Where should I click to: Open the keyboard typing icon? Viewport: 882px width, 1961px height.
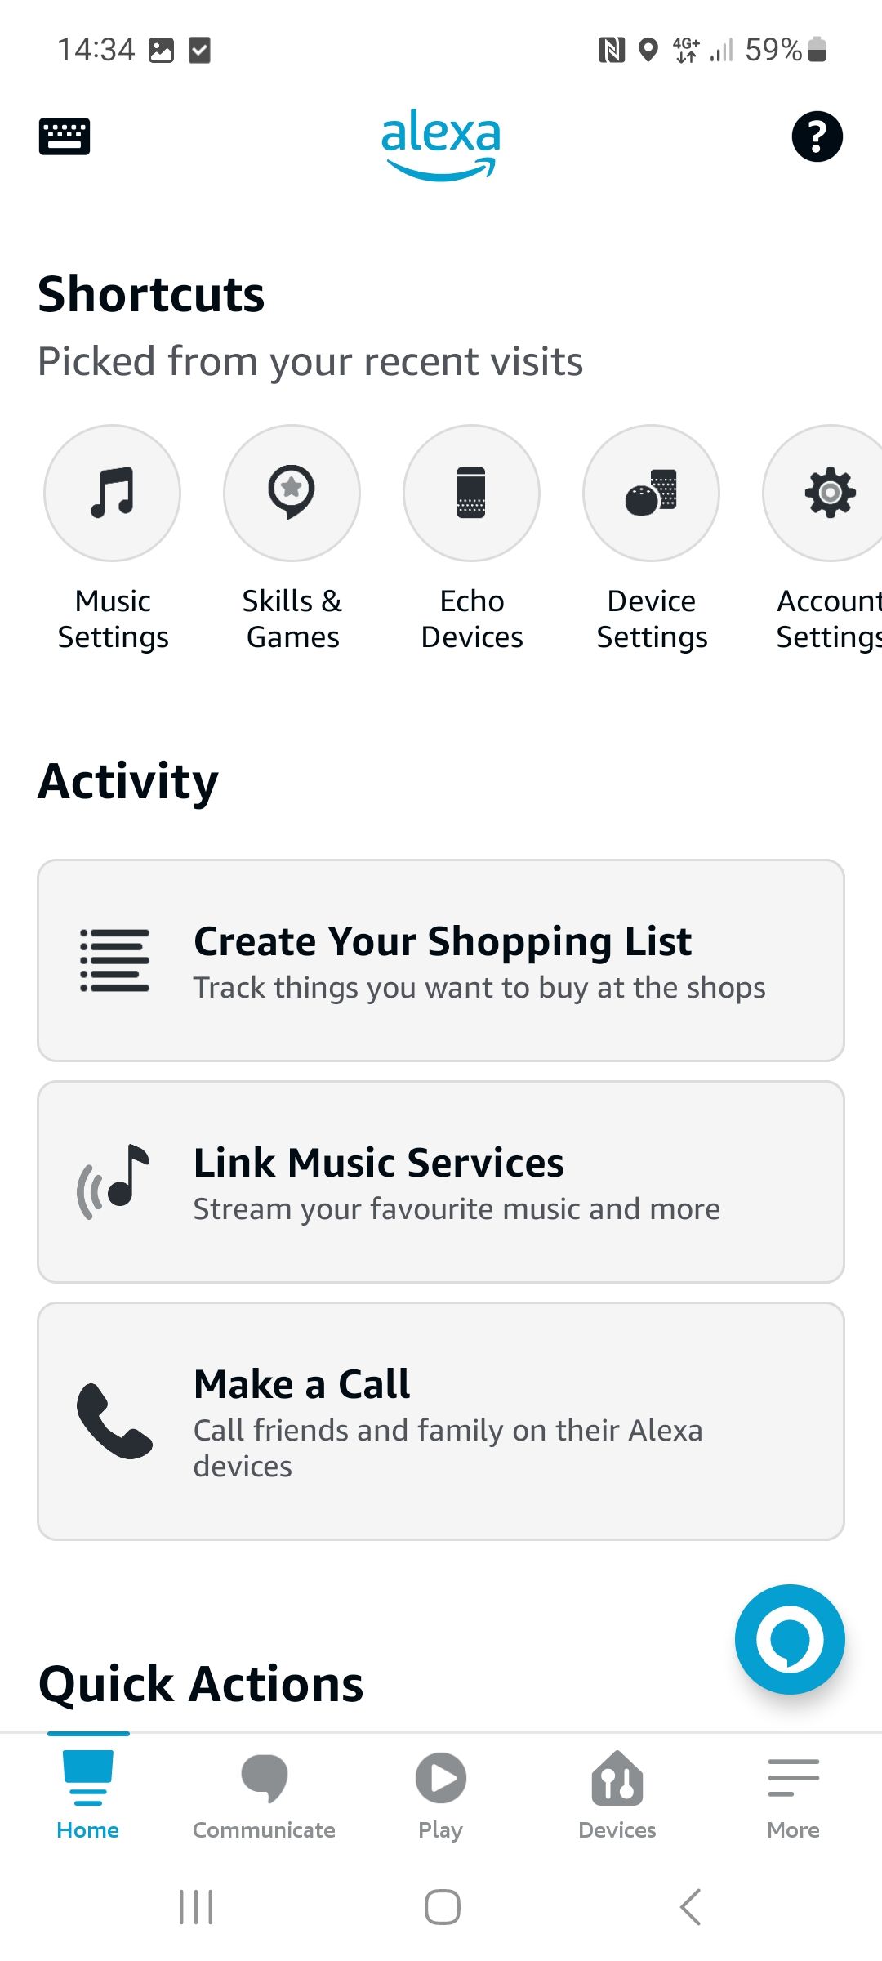coord(65,136)
